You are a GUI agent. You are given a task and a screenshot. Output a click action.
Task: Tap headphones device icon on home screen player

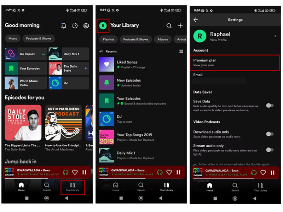(x=65, y=172)
